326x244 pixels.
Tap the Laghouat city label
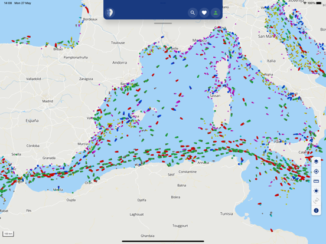136,215
